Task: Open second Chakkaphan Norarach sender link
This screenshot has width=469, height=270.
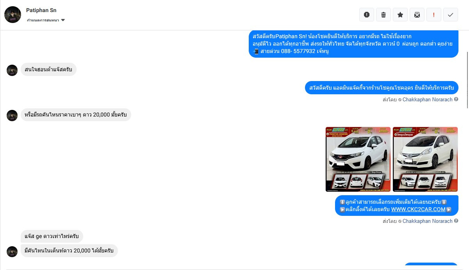Action: point(427,221)
